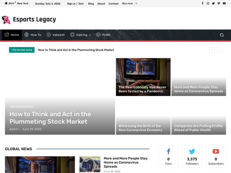The width and height of the screenshot is (231, 173).
Task: Click the GLOBAL NEWS section heading
Action: click(18, 149)
